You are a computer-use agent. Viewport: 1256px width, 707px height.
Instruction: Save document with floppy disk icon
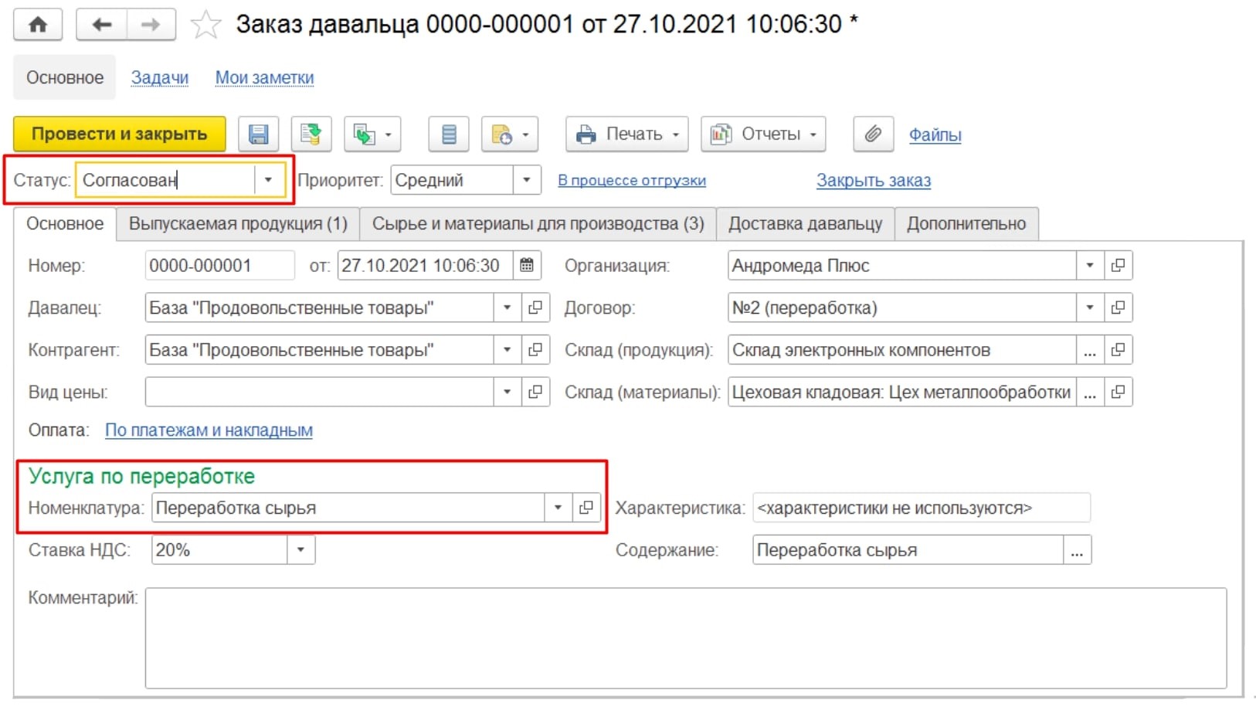pos(258,134)
